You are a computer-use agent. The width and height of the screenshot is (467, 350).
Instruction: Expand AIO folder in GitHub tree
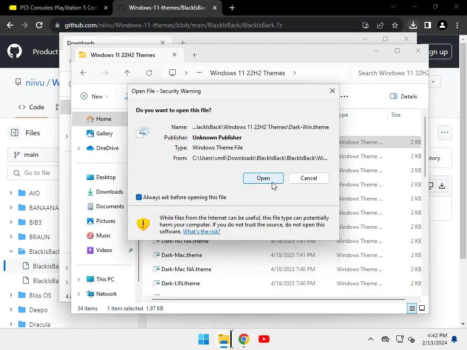11,193
